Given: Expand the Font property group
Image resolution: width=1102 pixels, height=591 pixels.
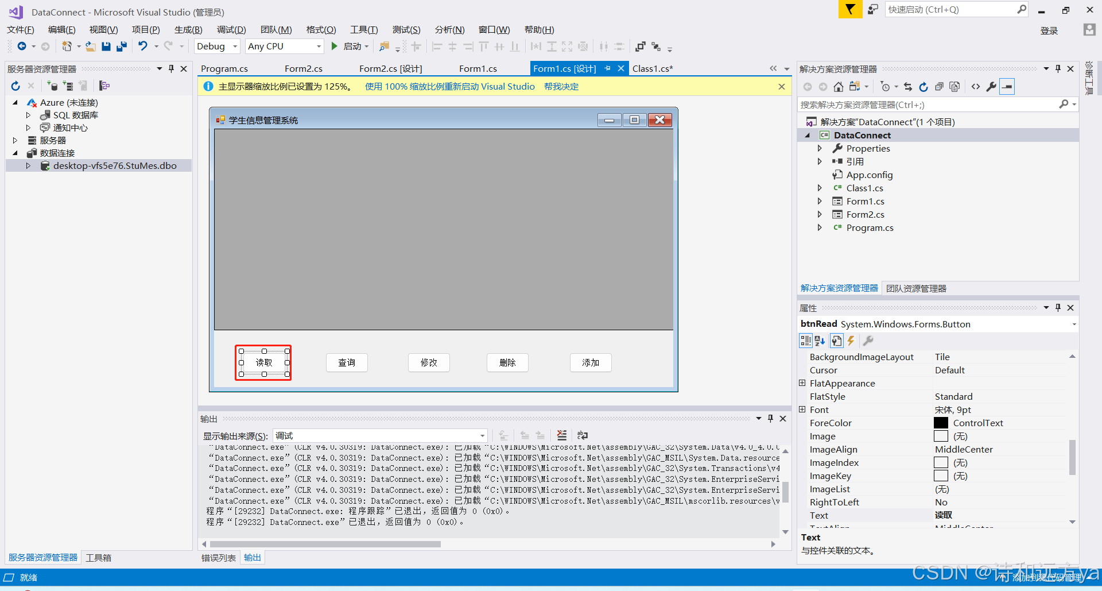Looking at the screenshot, I should pos(802,410).
